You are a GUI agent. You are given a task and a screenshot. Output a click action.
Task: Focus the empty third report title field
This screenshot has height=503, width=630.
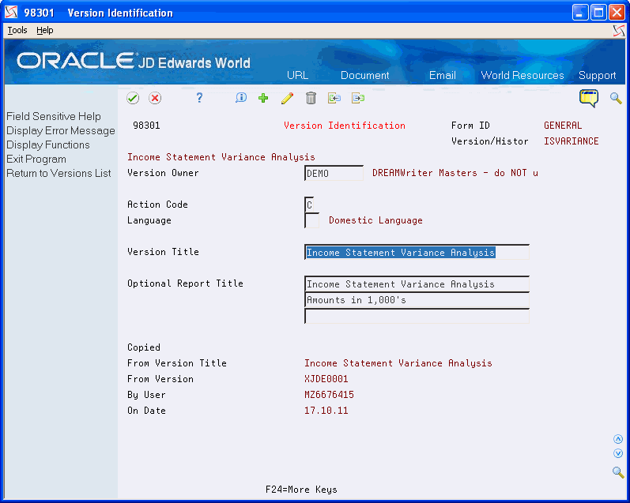click(417, 316)
